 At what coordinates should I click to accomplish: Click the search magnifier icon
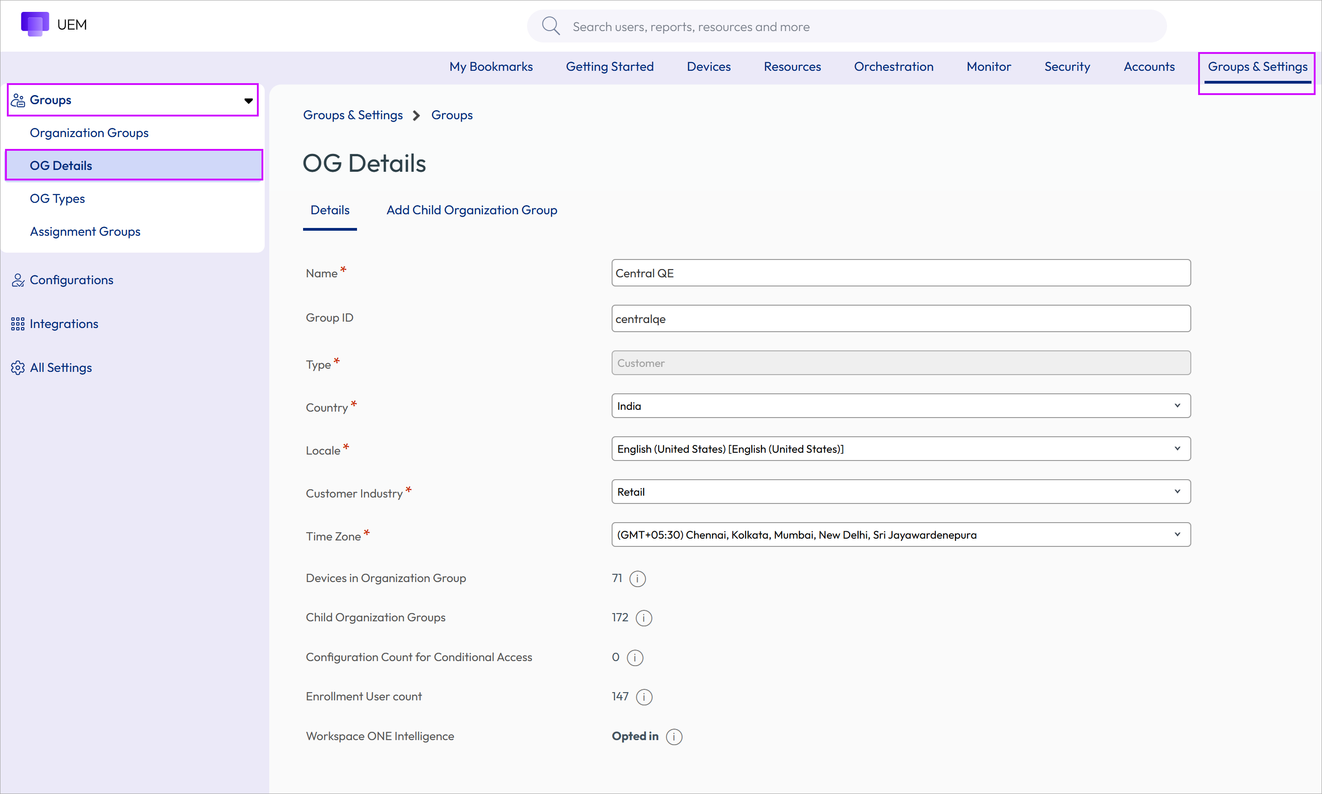(x=551, y=26)
